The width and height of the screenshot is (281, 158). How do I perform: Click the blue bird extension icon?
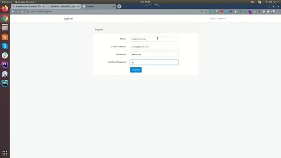pyautogui.click(x=226, y=11)
